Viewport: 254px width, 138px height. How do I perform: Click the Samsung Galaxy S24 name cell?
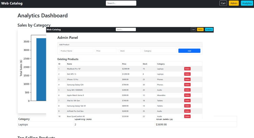[93, 85]
